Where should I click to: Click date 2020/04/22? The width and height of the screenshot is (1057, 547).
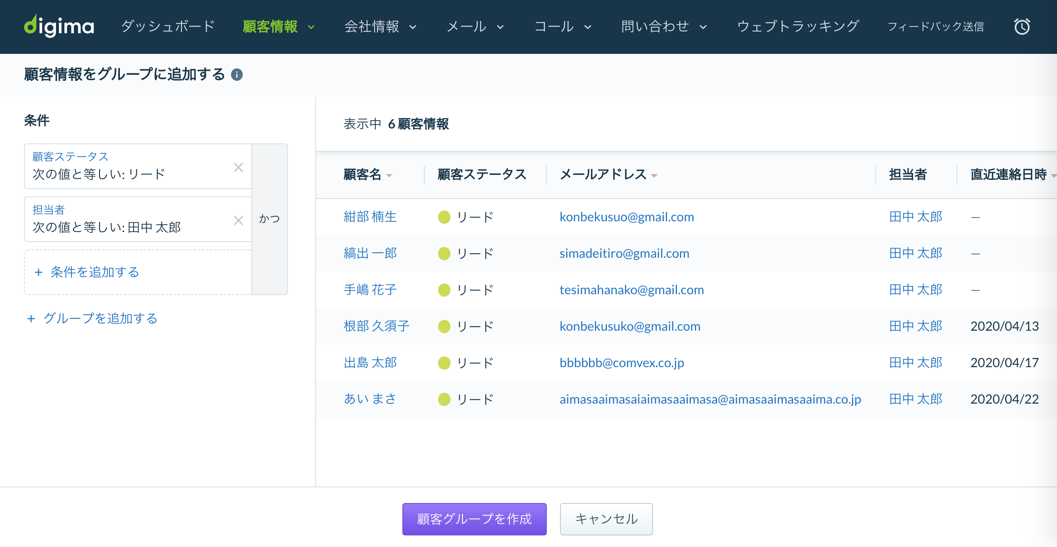pyautogui.click(x=1004, y=399)
